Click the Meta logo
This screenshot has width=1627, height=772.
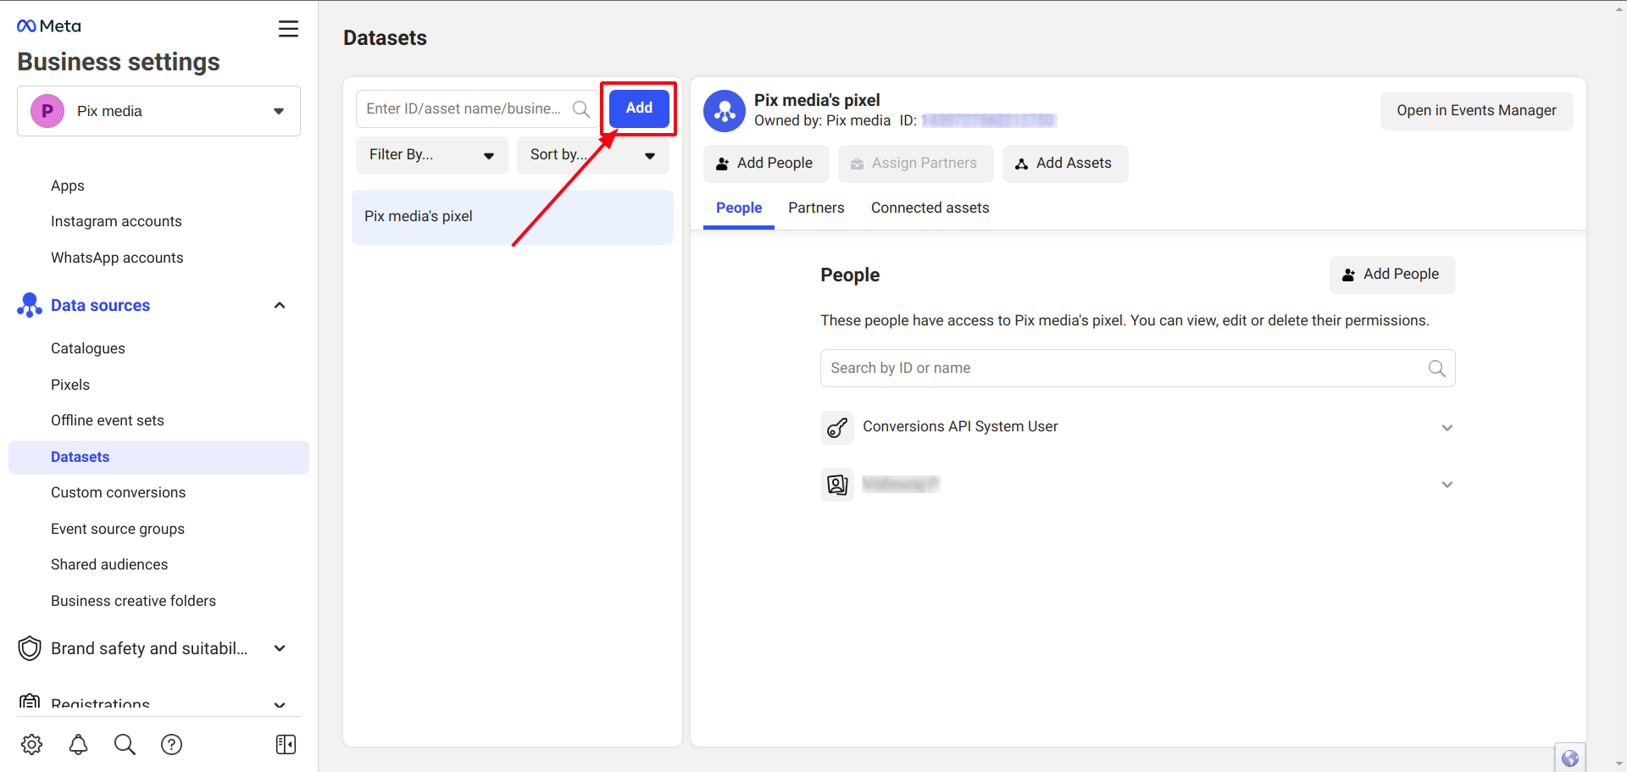(49, 26)
